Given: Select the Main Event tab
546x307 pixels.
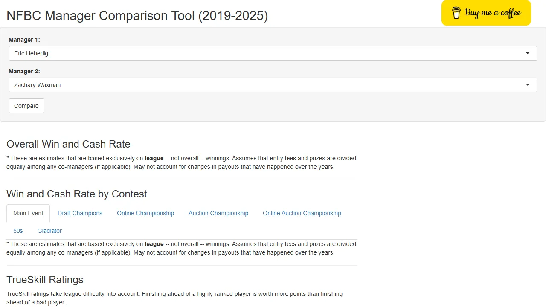Looking at the screenshot, I should pos(28,213).
